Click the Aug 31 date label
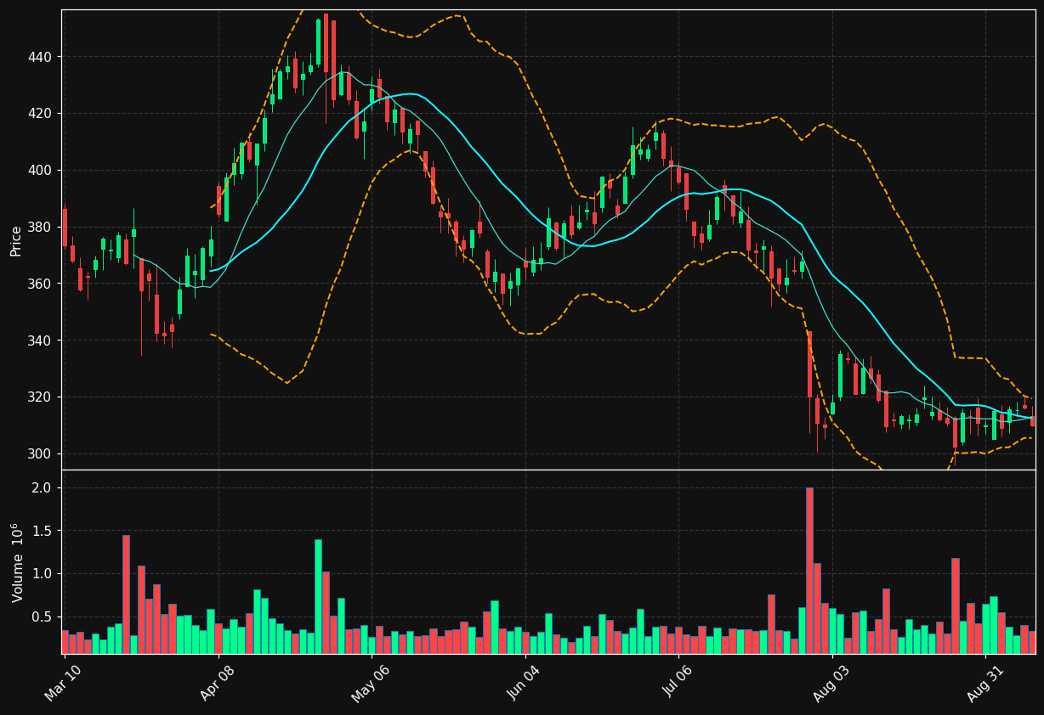This screenshot has width=1044, height=715. (984, 684)
